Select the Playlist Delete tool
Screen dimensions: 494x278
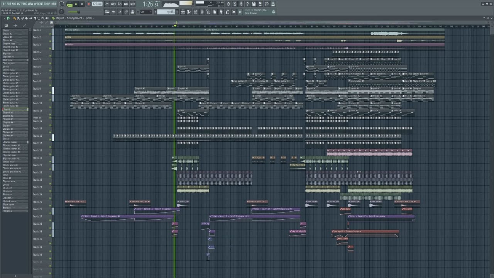click(x=22, y=18)
